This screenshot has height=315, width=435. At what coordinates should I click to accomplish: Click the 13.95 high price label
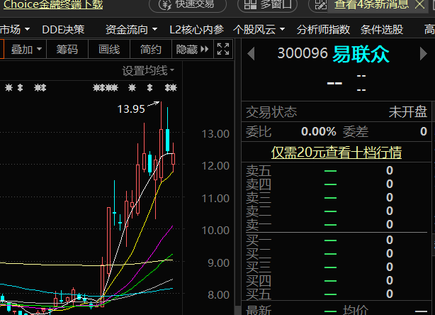tap(131, 109)
